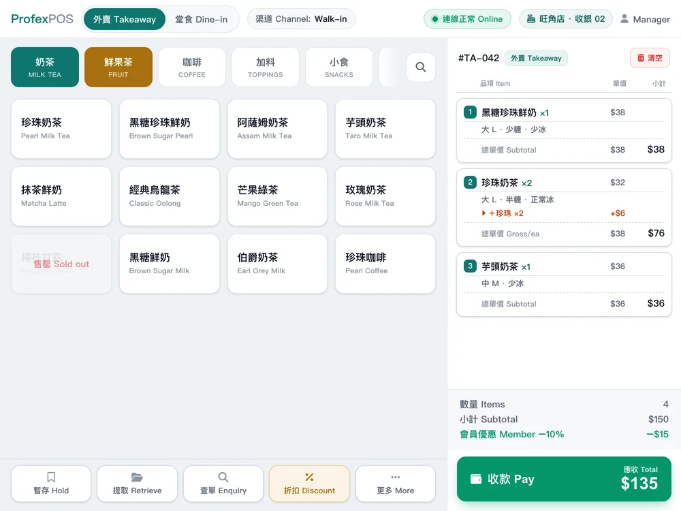Click the 總單價 Gross/ea row

coord(564,233)
